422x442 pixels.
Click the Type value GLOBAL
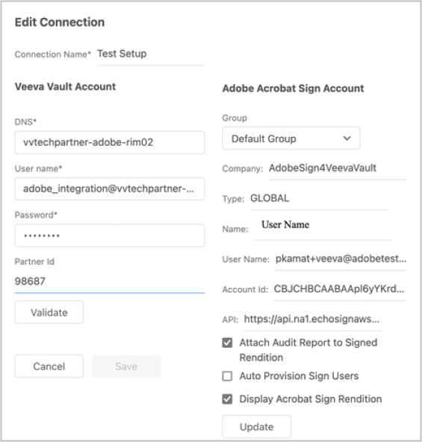pos(270,198)
